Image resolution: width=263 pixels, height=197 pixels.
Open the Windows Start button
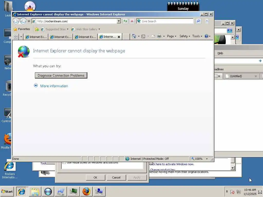[x=7, y=191]
